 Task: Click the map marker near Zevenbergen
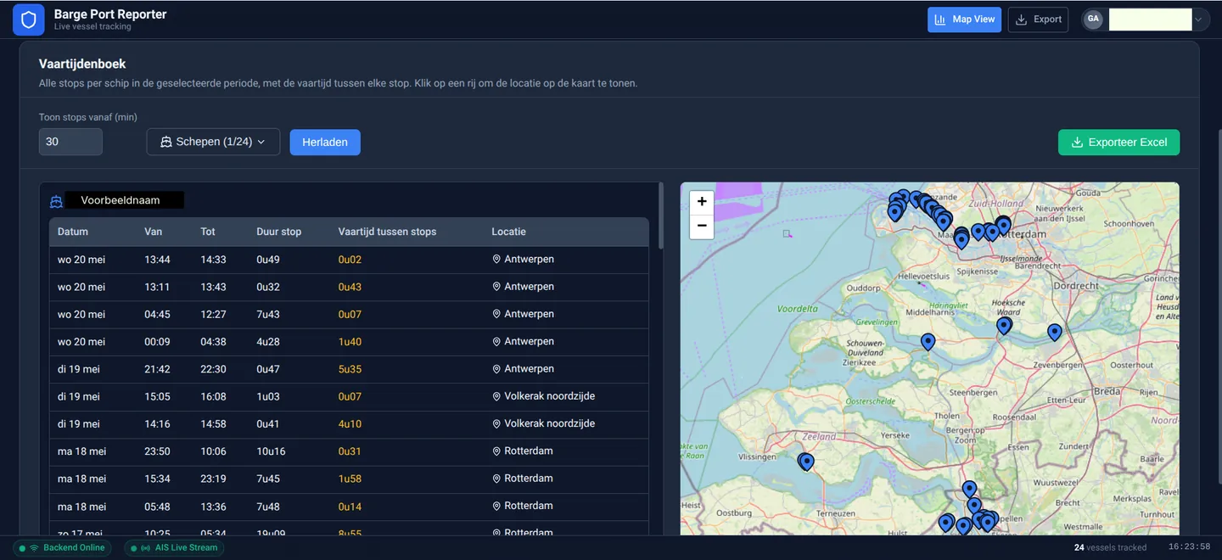1054,332
